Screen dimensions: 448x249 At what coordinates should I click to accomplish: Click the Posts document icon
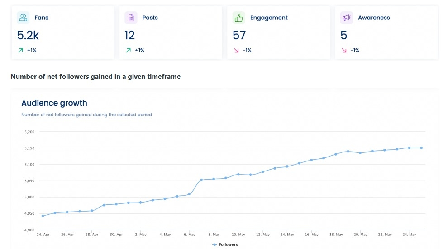131,18
